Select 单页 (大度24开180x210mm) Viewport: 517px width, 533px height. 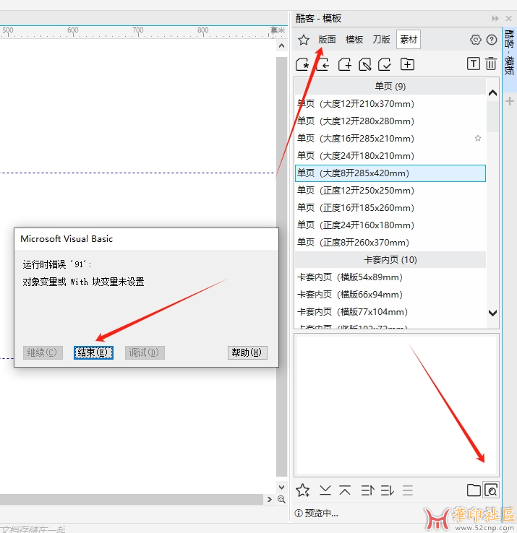(390, 156)
